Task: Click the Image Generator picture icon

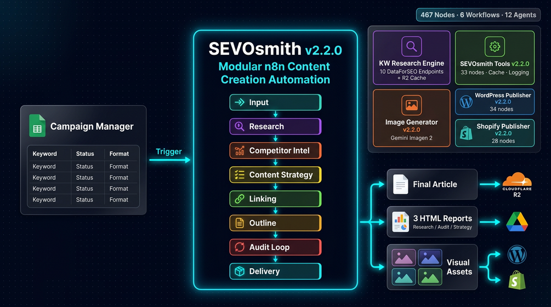Action: tap(412, 105)
